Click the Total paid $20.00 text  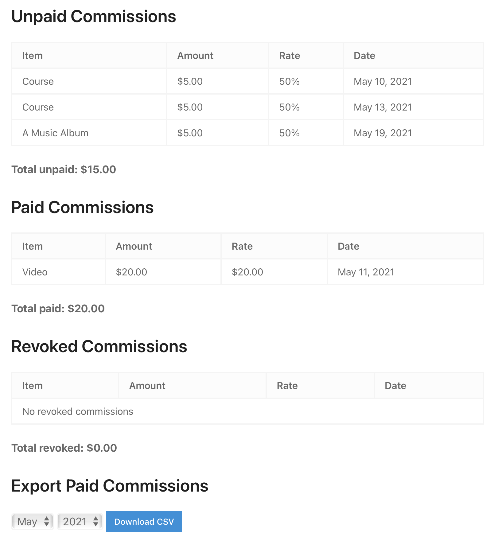point(58,309)
